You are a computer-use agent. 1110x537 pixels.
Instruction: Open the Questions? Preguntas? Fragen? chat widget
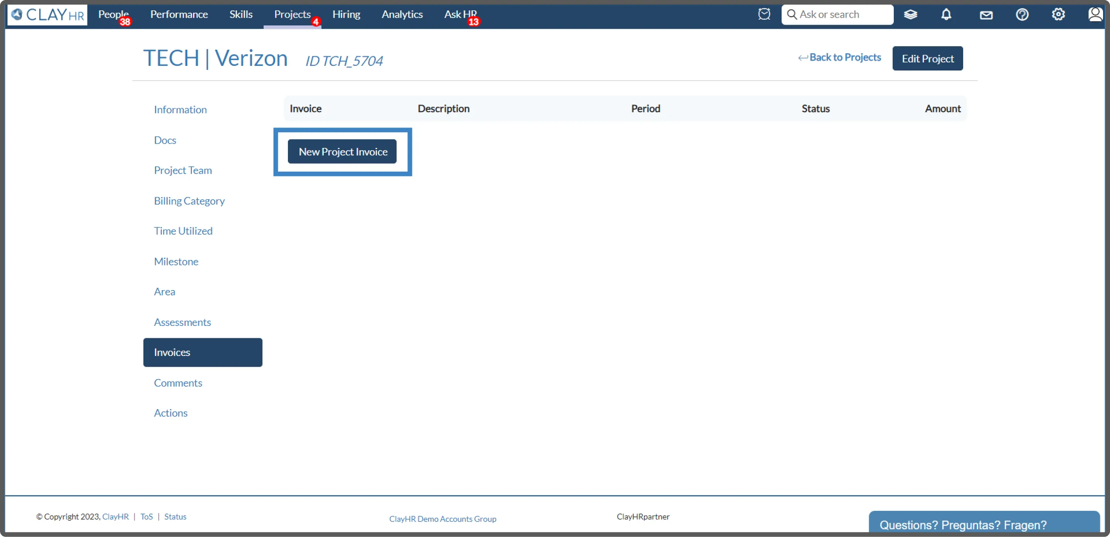963,525
